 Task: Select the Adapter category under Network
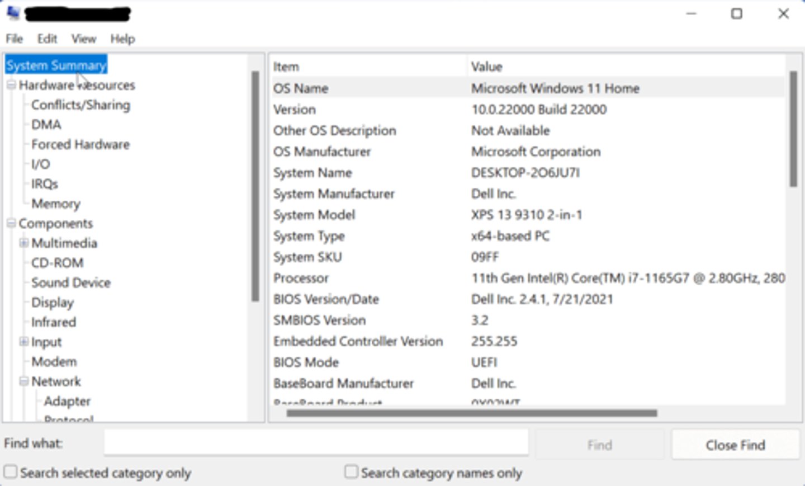pos(67,401)
